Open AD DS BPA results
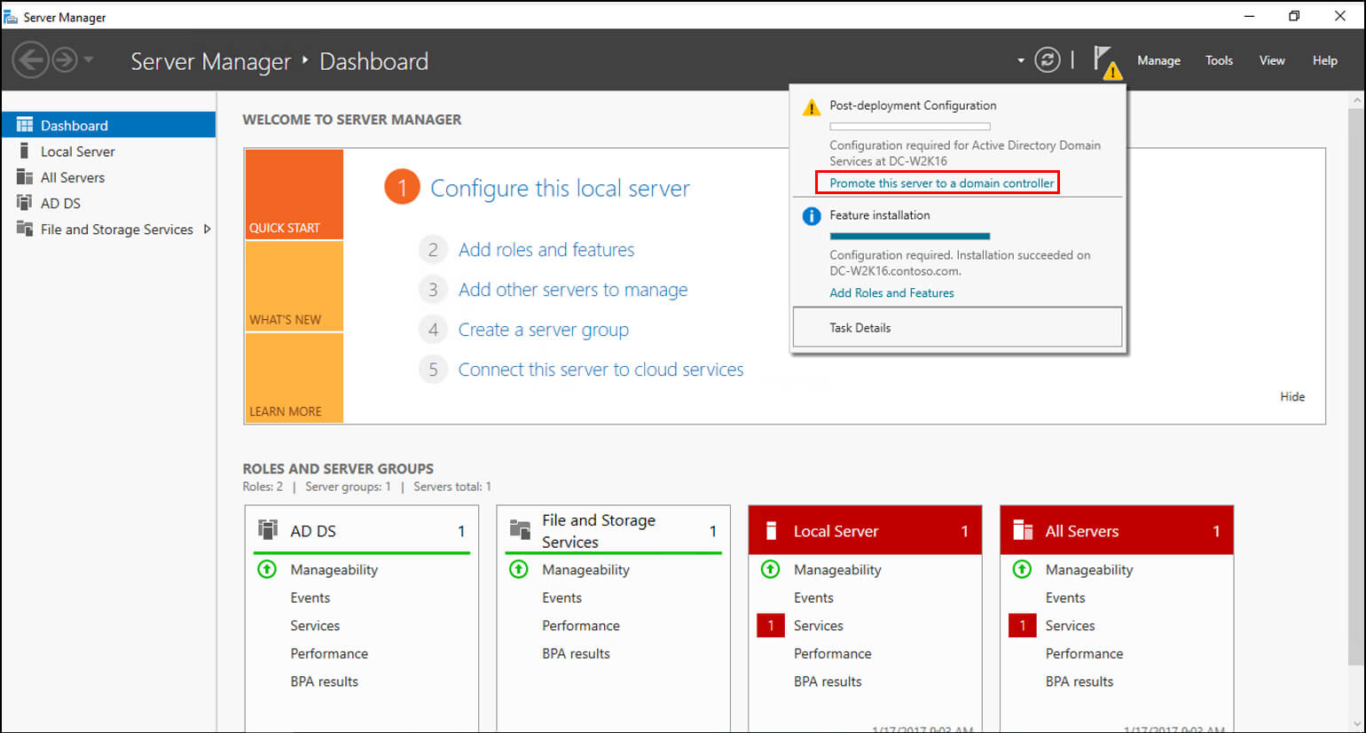 point(324,682)
